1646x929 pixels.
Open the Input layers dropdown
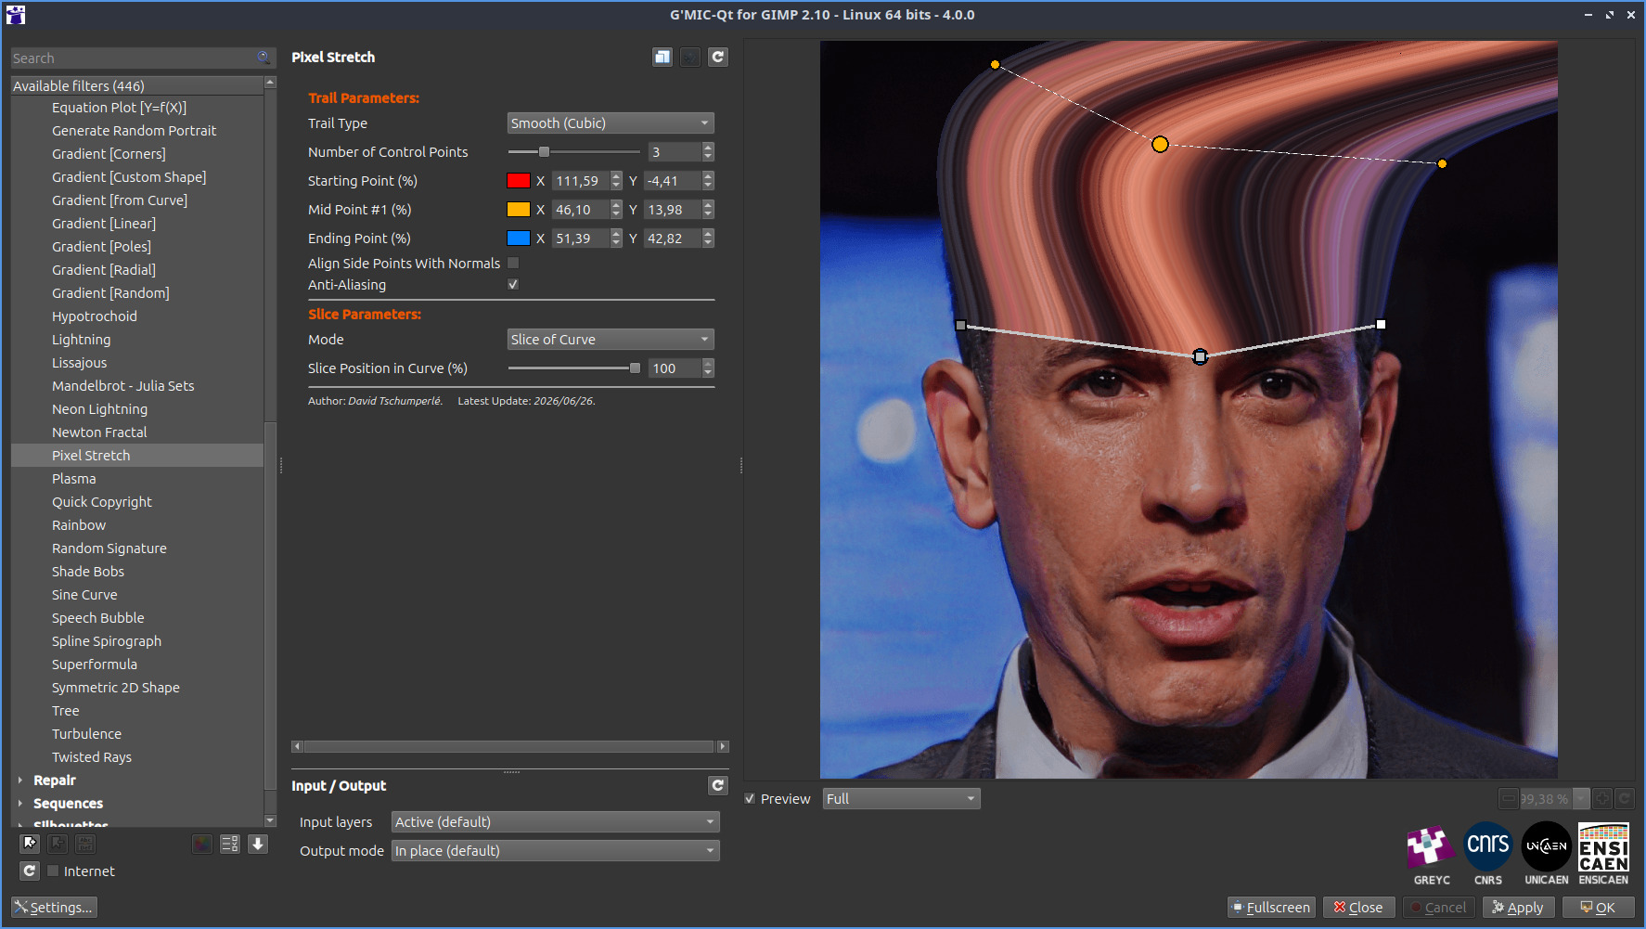click(x=555, y=822)
